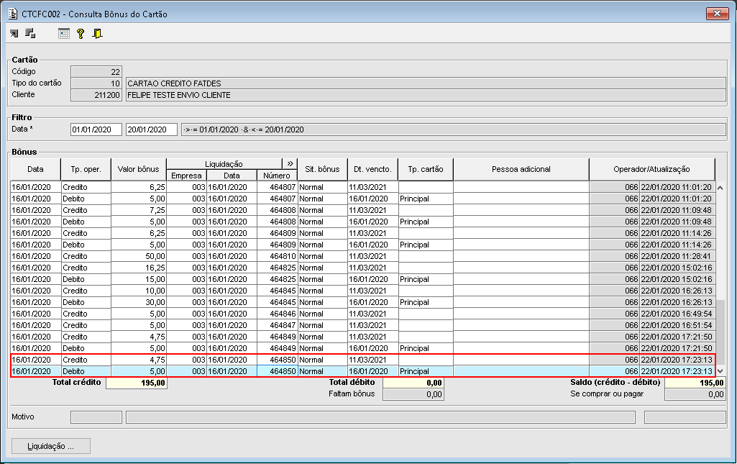The height and width of the screenshot is (464, 737).
Task: Select the cell with bonus value 16,25
Action: 139,268
